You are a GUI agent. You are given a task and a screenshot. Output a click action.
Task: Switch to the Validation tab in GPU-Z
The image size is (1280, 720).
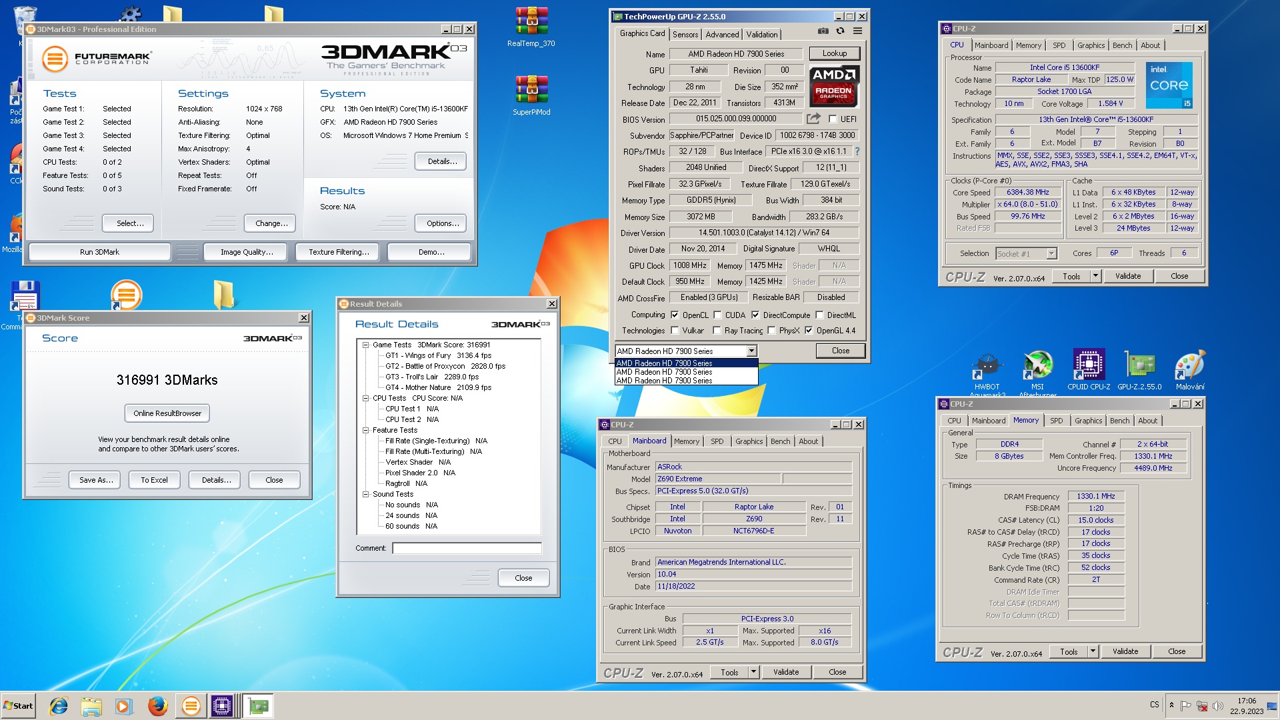[761, 35]
